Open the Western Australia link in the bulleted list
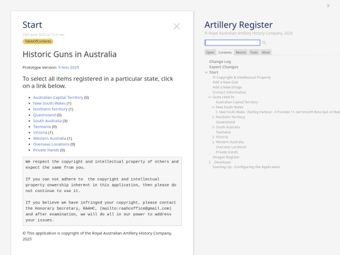340x255 pixels. tap(50, 139)
